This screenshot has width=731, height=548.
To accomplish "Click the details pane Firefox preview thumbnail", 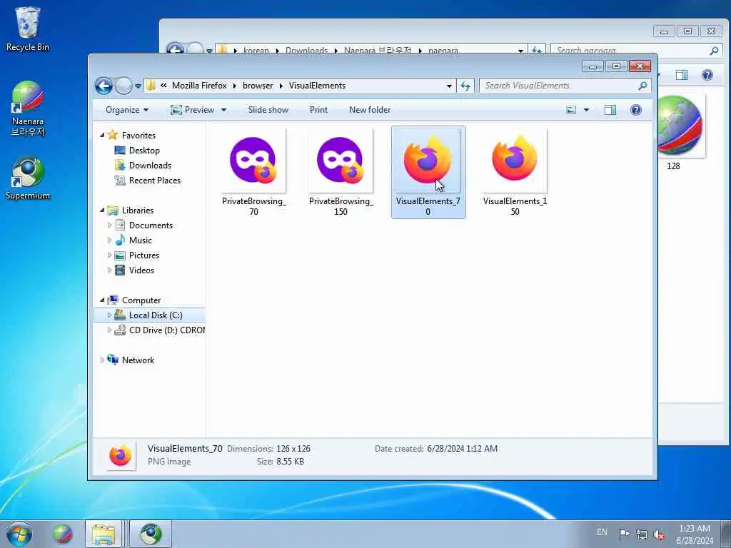I will [120, 455].
